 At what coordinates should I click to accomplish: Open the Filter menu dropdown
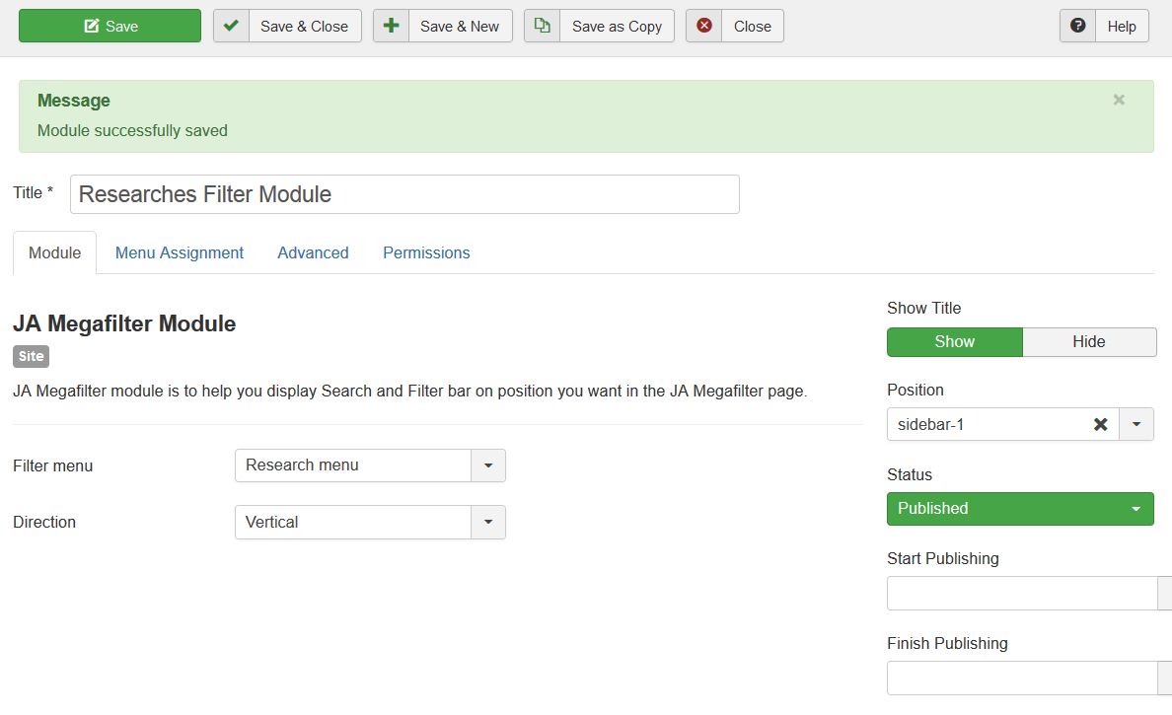click(370, 465)
